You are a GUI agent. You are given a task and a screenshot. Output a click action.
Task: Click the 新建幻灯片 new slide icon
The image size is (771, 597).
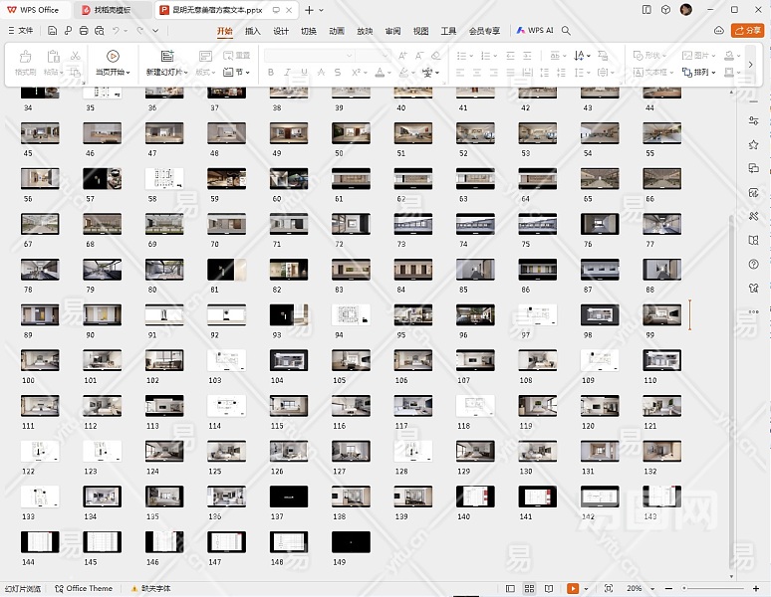[166, 56]
